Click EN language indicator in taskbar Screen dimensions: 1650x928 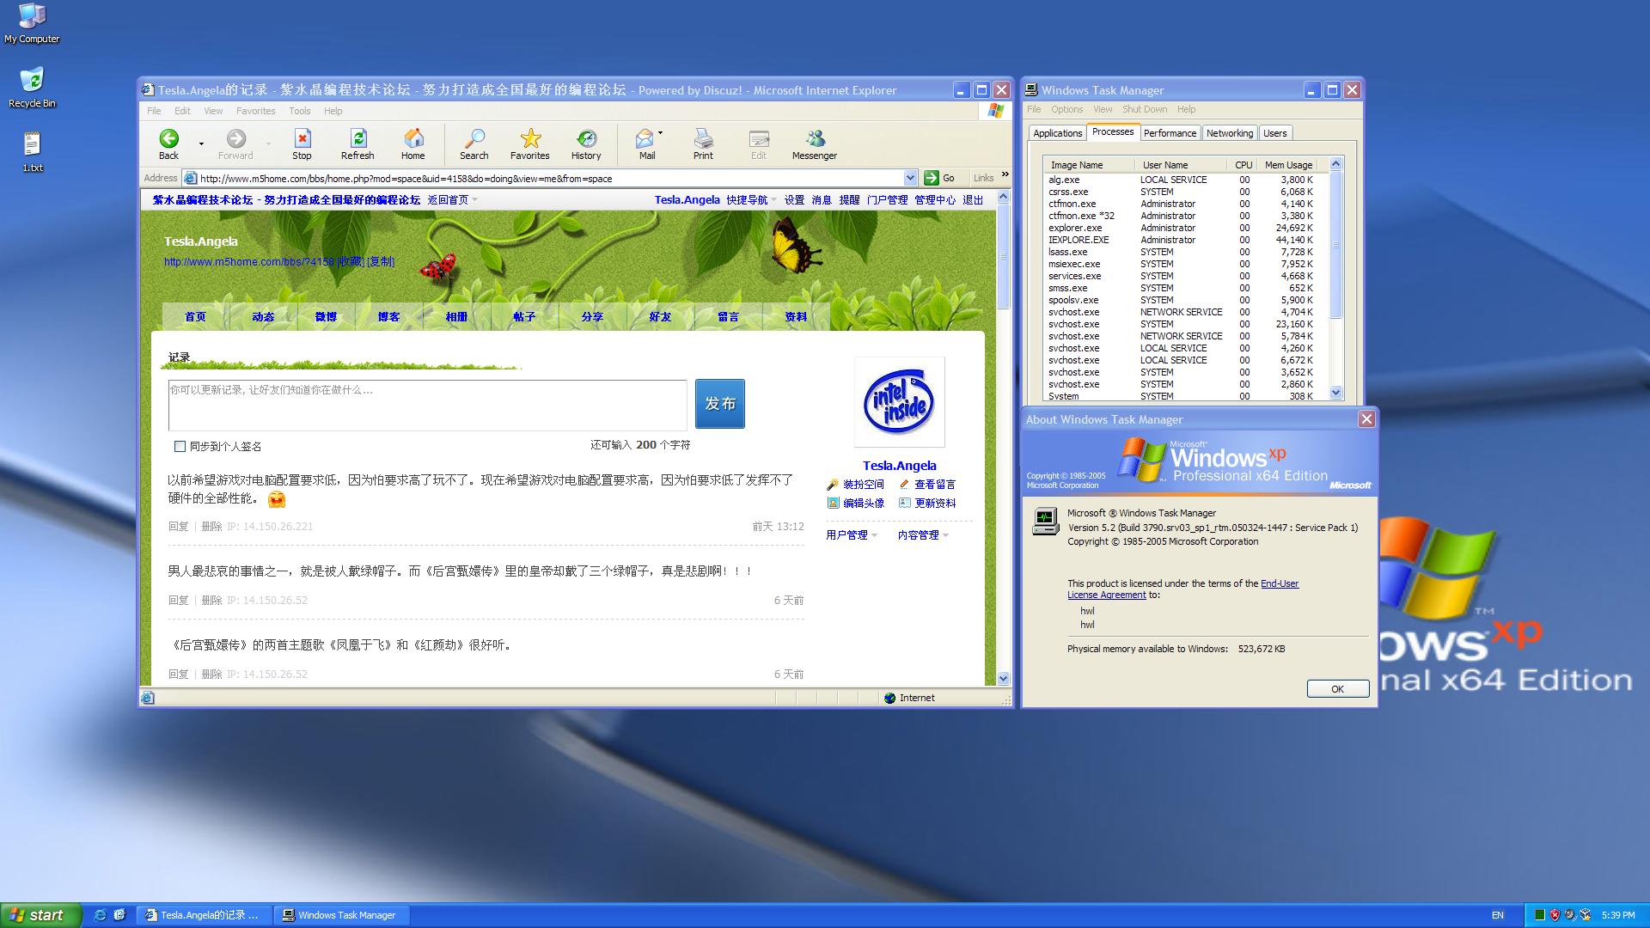(1498, 915)
